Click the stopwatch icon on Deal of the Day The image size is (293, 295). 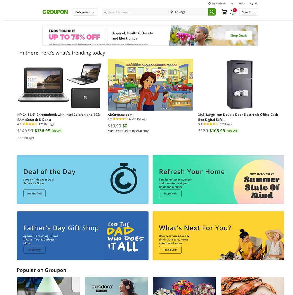click(123, 178)
